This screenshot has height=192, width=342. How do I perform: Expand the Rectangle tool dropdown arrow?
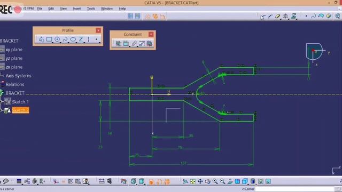click(x=52, y=43)
